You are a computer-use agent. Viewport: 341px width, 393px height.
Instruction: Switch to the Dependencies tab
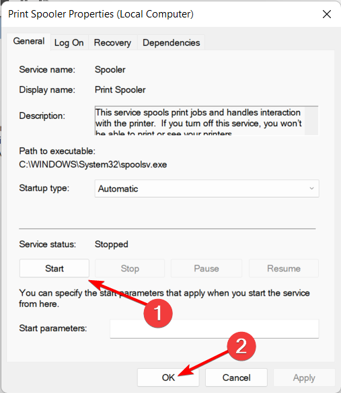[171, 42]
